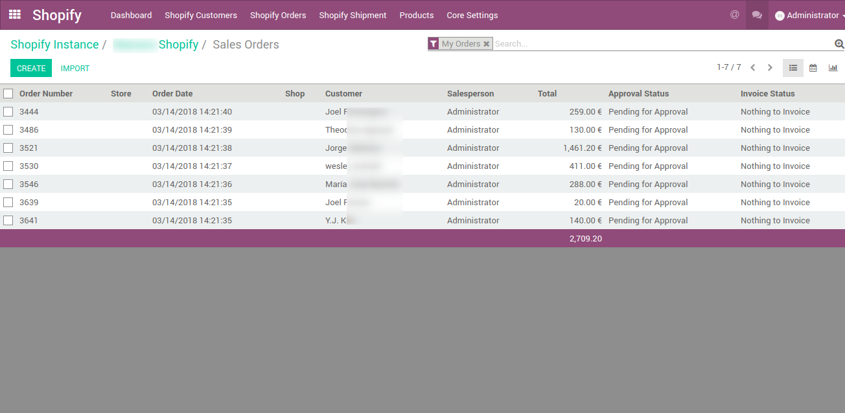Image resolution: width=845 pixels, height=413 pixels.
Task: Sort by Total column
Action: [547, 94]
